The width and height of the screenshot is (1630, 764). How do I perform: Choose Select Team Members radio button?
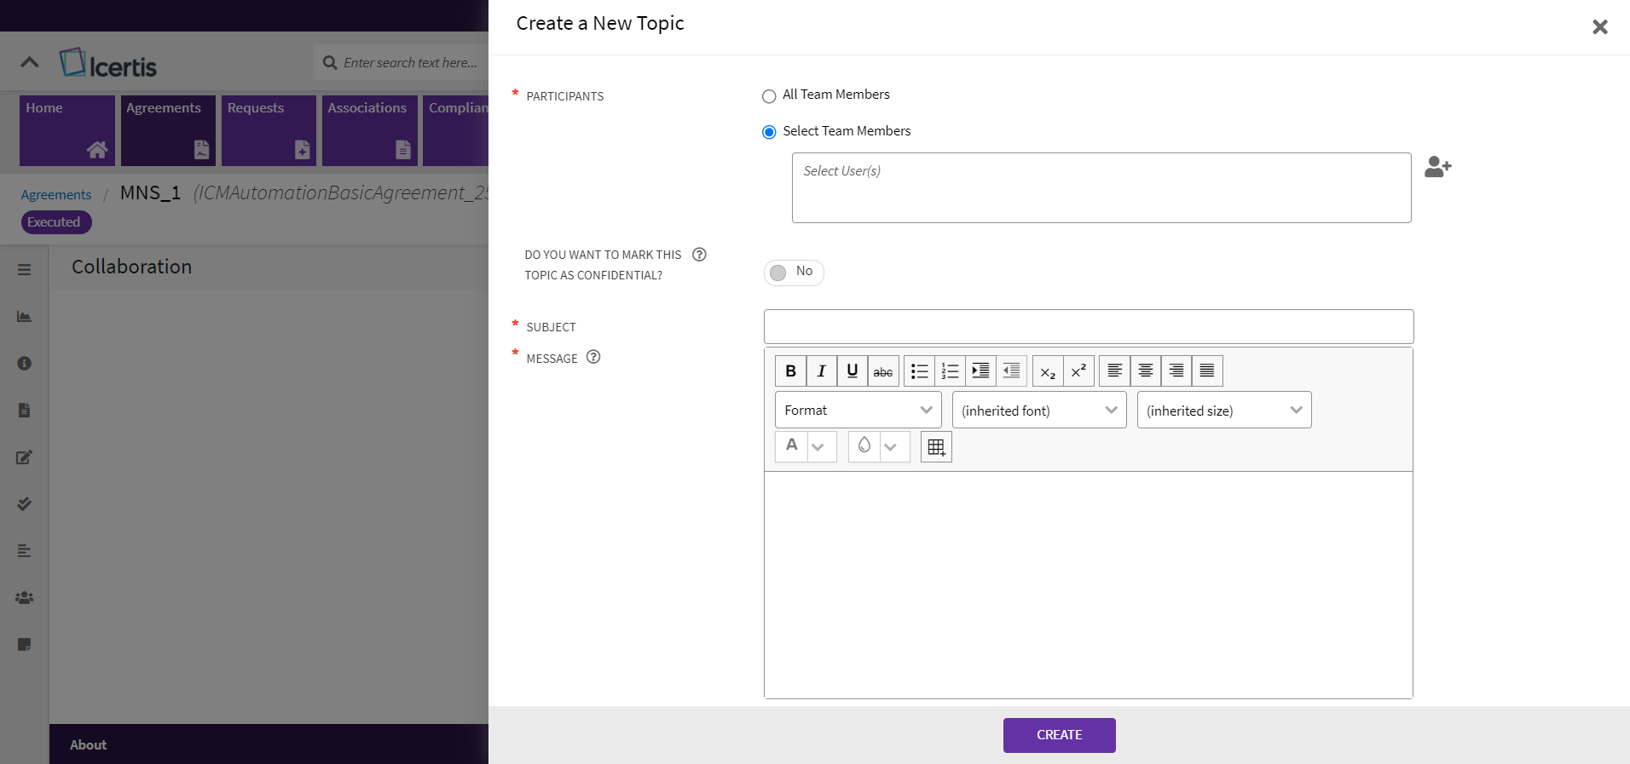click(x=769, y=132)
